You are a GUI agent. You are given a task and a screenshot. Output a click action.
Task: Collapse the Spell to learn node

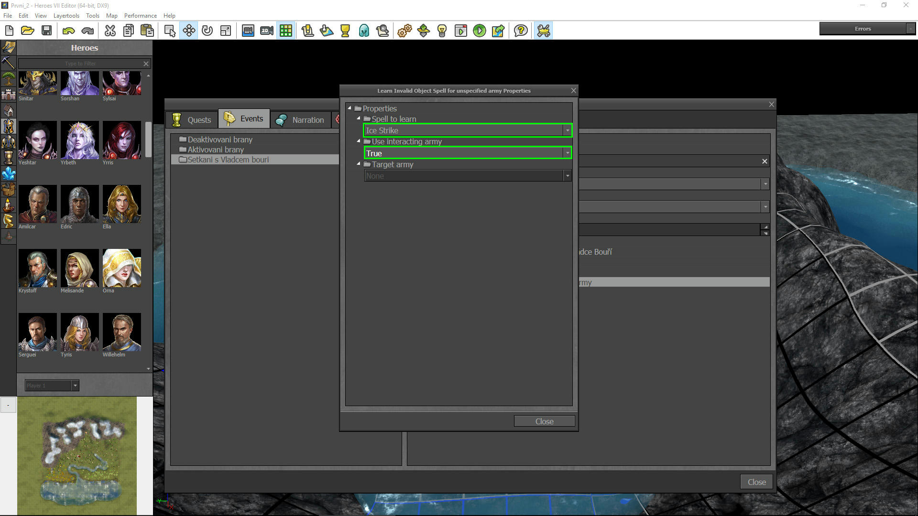click(359, 118)
